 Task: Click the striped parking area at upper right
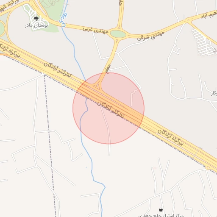[203, 42]
